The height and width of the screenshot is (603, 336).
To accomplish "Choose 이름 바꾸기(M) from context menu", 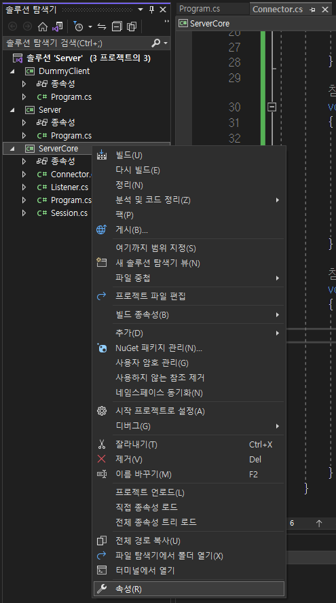I will coord(189,475).
